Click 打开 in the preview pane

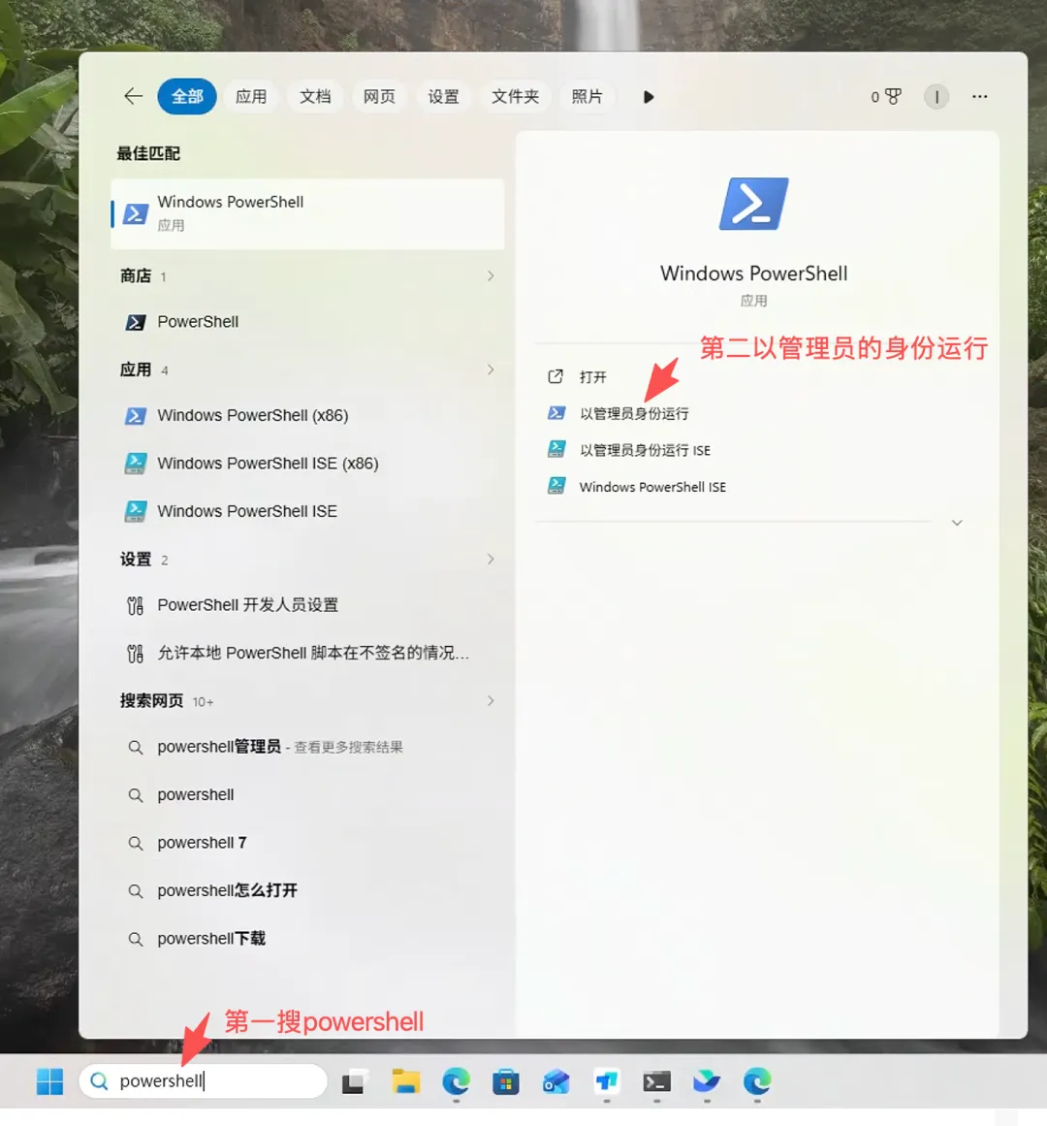(592, 377)
